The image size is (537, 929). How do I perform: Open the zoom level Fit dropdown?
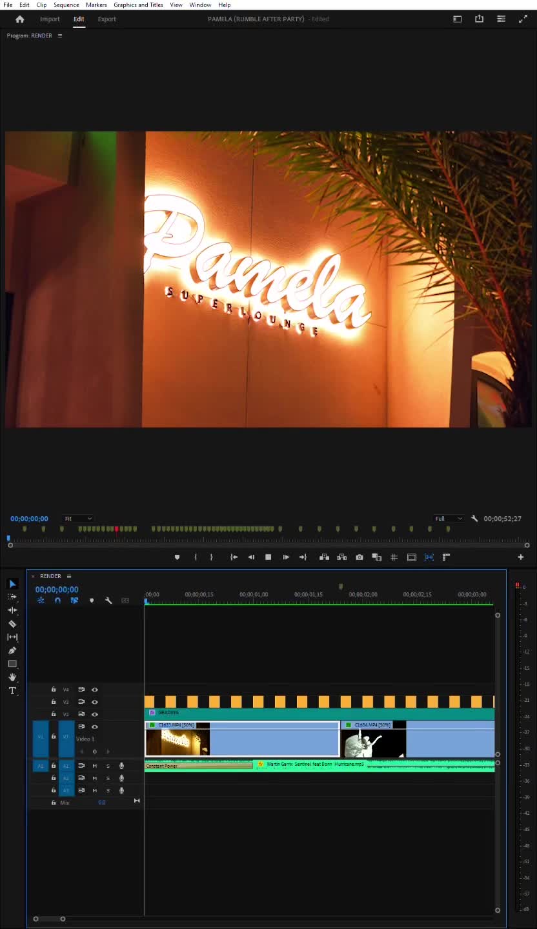(78, 519)
